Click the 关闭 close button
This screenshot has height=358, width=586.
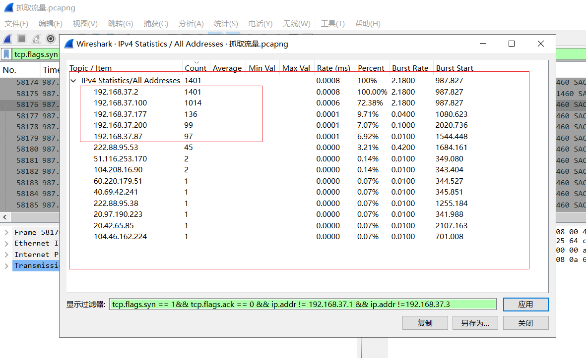[x=525, y=323]
